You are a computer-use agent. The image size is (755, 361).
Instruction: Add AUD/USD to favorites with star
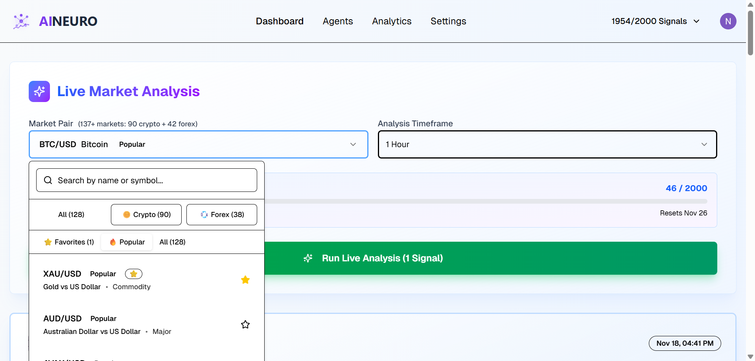[x=245, y=325]
